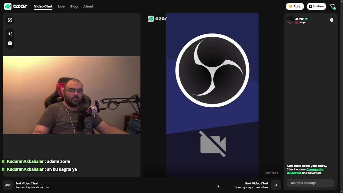The width and height of the screenshot is (343, 193).
Task: Click Kick icon beside 'ah bu dagıta ya'
Action: 3,169
